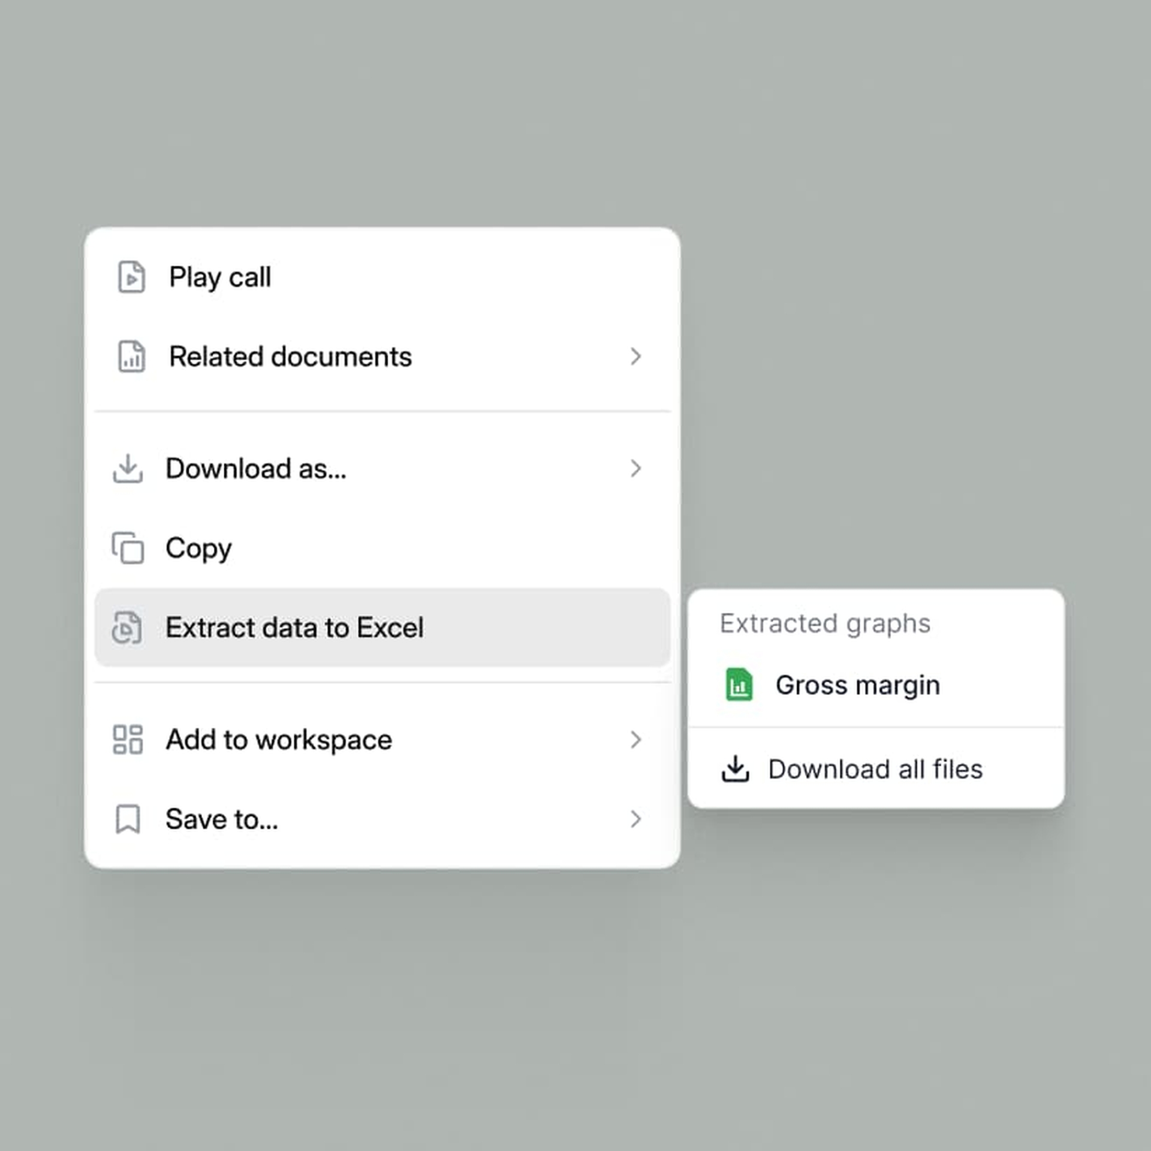
Task: Select Extract data to Excel entry
Action: click(382, 628)
